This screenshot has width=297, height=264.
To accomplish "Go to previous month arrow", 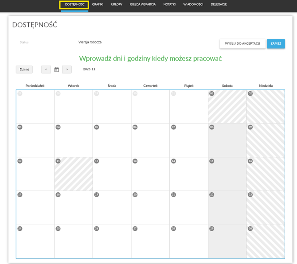I will coord(46,70).
